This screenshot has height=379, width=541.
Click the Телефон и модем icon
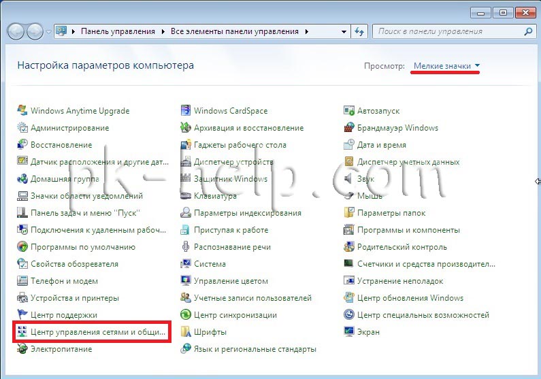22,281
